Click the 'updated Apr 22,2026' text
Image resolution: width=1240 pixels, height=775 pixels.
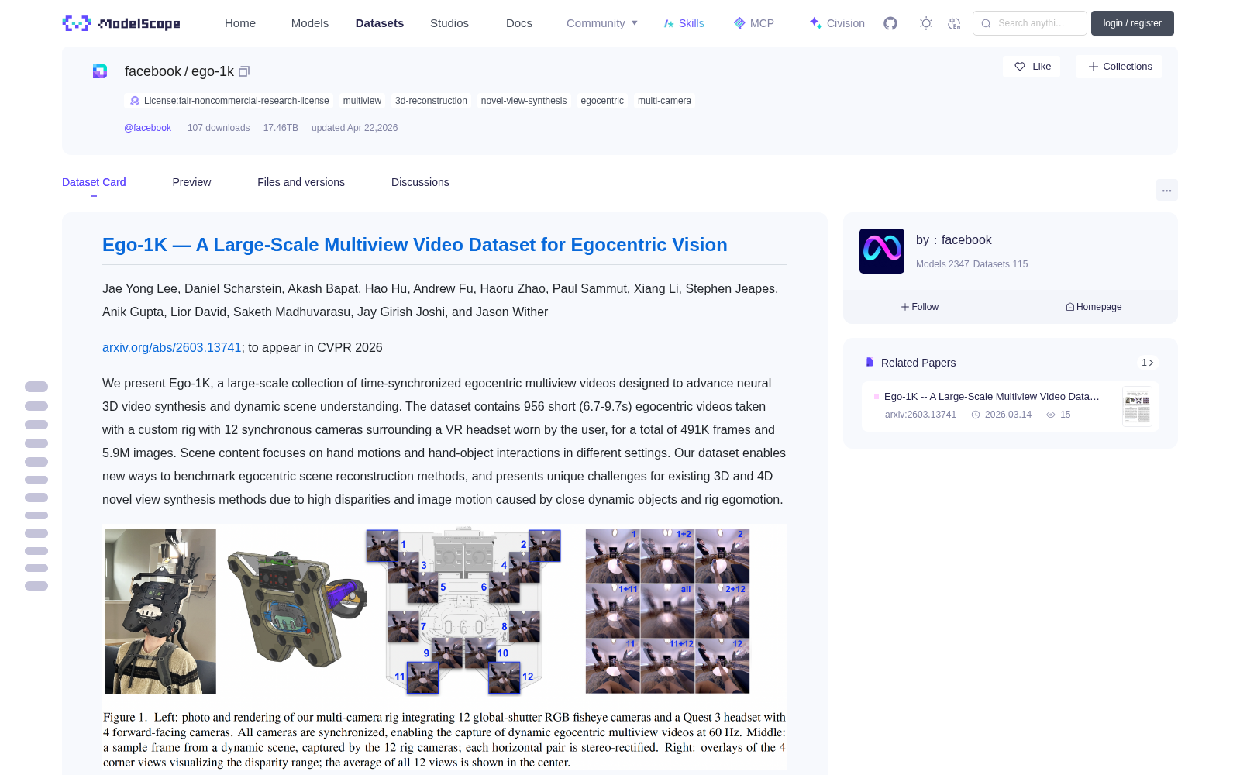[x=354, y=128]
